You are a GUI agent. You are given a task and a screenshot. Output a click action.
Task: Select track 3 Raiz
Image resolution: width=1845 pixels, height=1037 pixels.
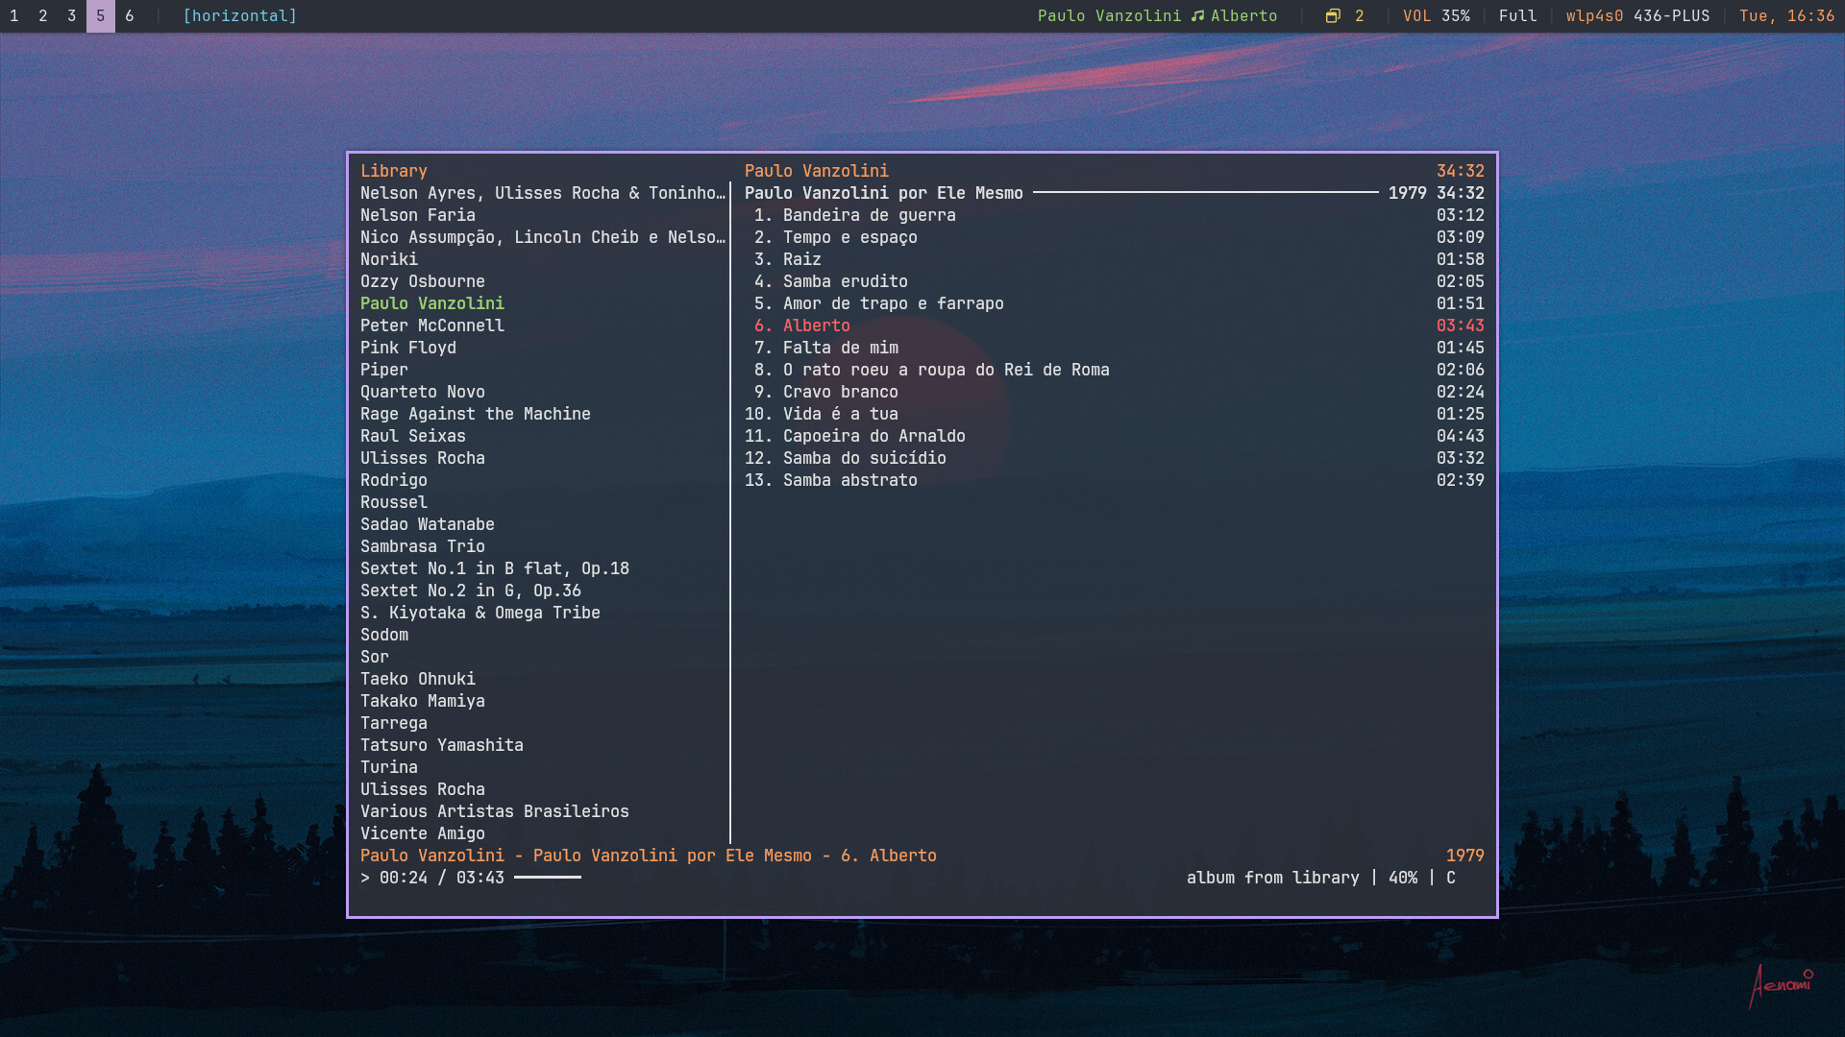[x=1115, y=259]
